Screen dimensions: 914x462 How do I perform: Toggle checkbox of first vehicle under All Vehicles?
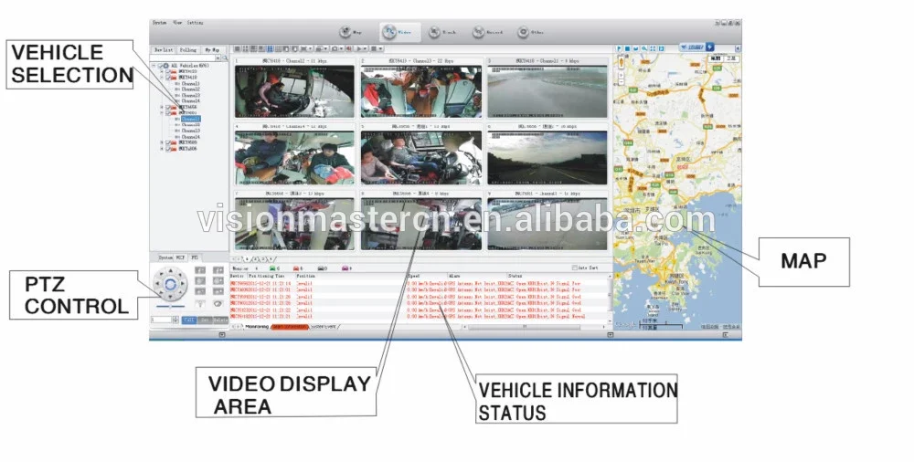168,71
